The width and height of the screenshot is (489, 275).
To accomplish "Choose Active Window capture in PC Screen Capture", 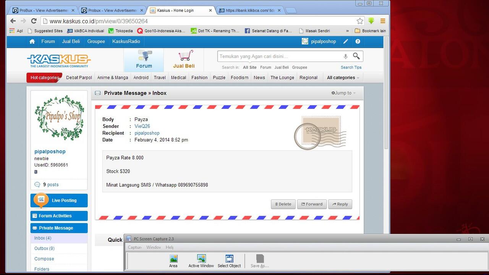I will pyautogui.click(x=201, y=261).
